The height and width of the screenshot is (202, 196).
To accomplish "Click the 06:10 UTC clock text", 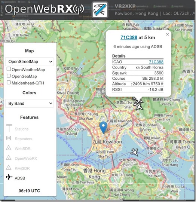I will (x=29, y=191).
